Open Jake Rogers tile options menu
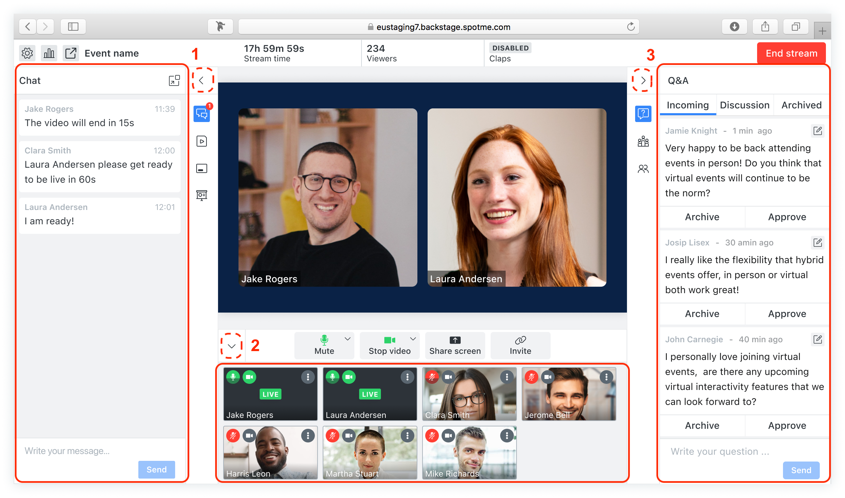Screen dimensions: 845x498 [308, 377]
